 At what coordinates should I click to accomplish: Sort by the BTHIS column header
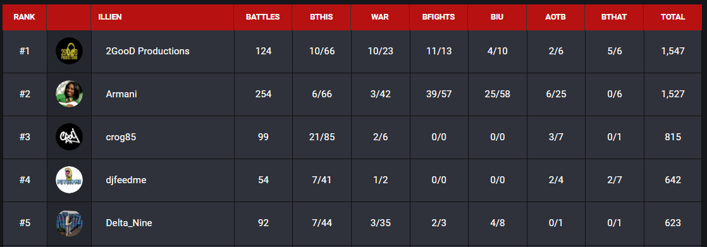[321, 17]
